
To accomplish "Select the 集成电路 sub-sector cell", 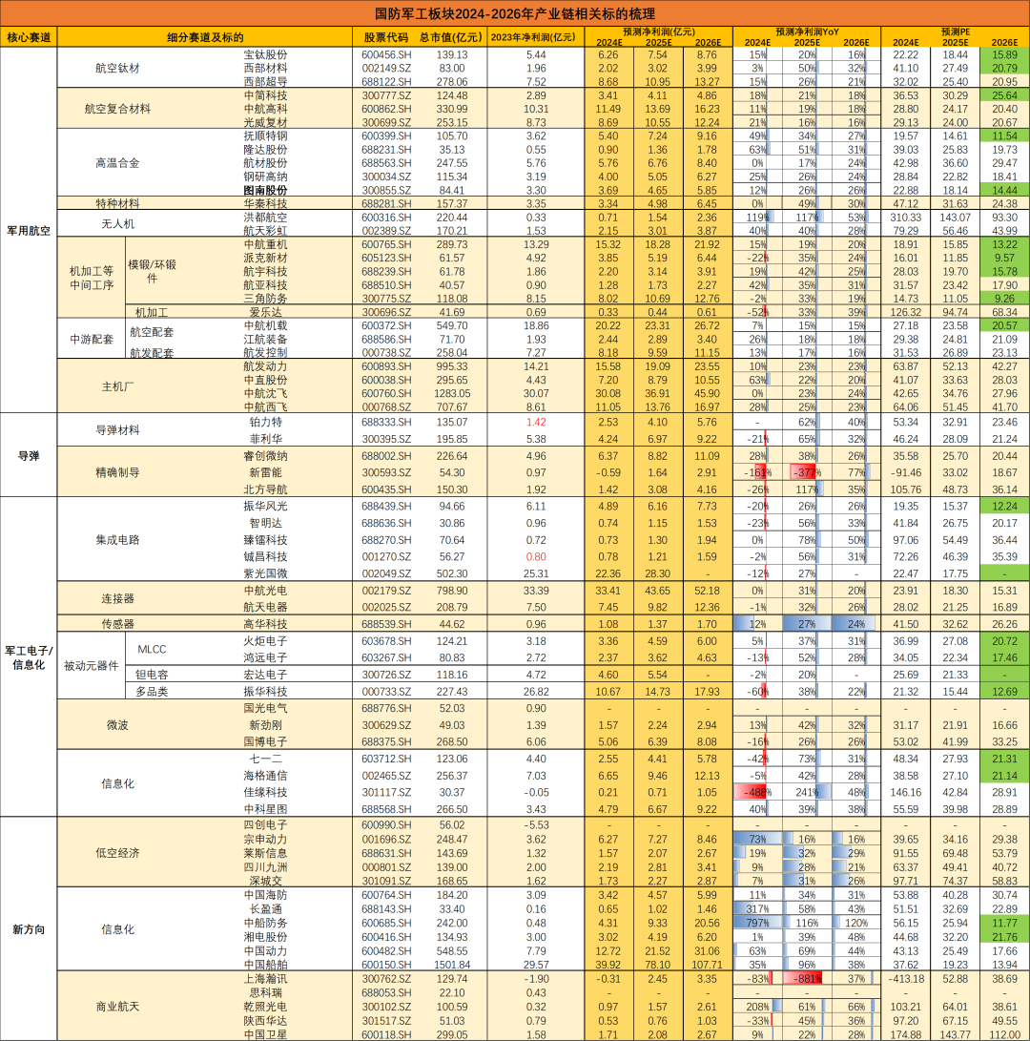I will tap(117, 539).
